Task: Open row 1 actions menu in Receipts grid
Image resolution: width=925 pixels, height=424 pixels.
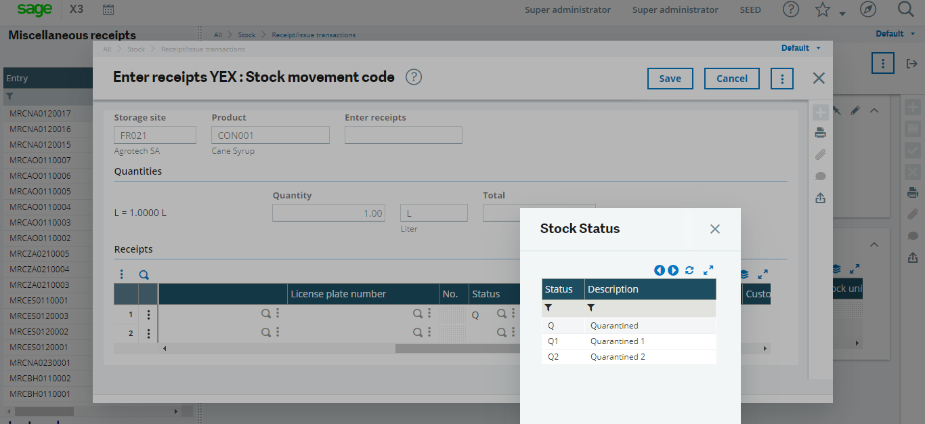Action: click(148, 314)
